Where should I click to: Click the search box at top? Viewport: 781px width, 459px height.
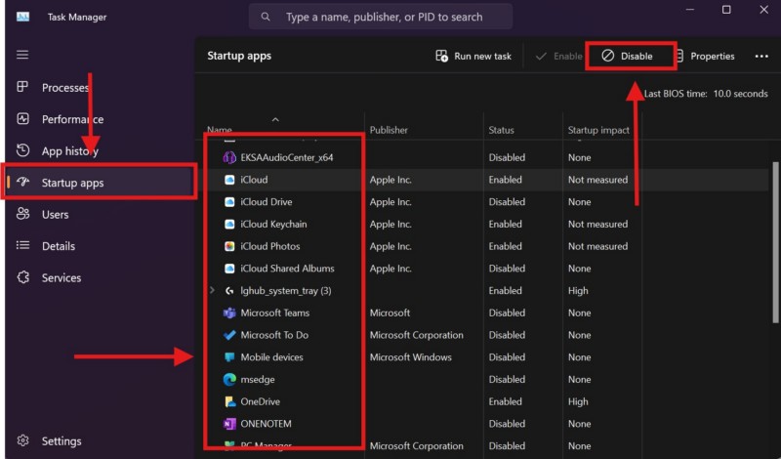pos(381,17)
